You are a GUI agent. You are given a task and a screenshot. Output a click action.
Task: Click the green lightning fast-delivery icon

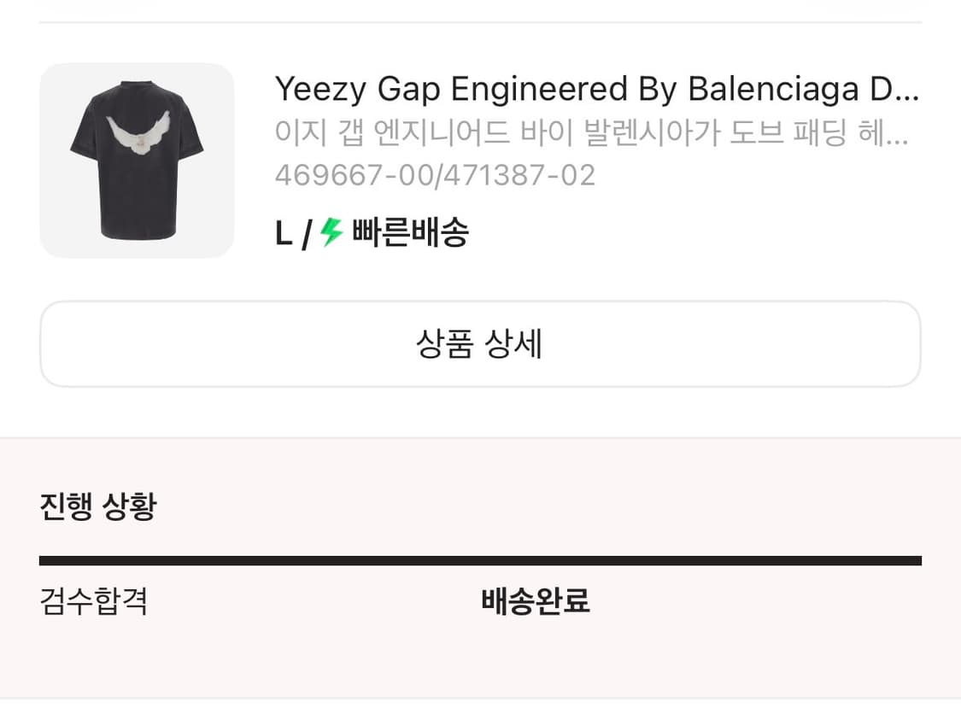pos(331,230)
